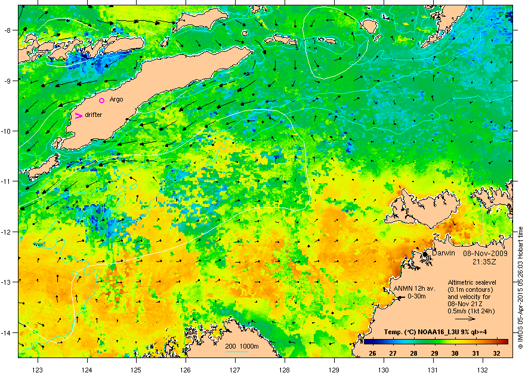Viewport: 525px width, 376px height.
Task: Click the 'ANMN 12h av.' label
Action: point(414,288)
